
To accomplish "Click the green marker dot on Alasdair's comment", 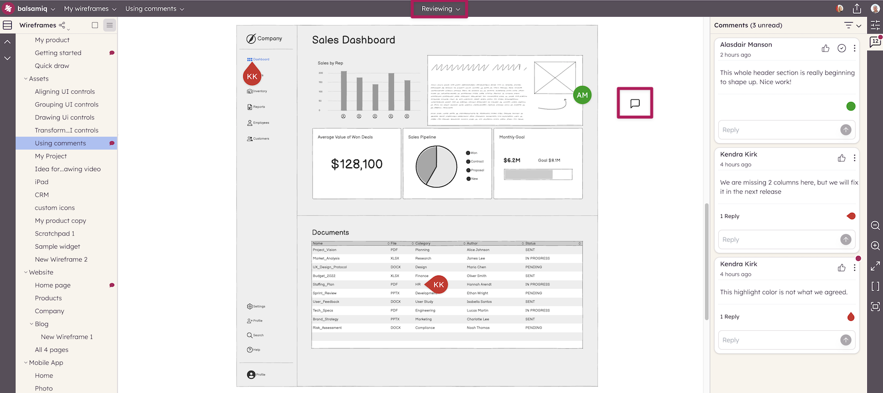I will click(x=851, y=106).
